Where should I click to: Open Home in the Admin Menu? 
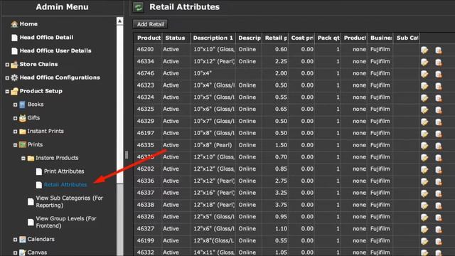[x=28, y=24]
